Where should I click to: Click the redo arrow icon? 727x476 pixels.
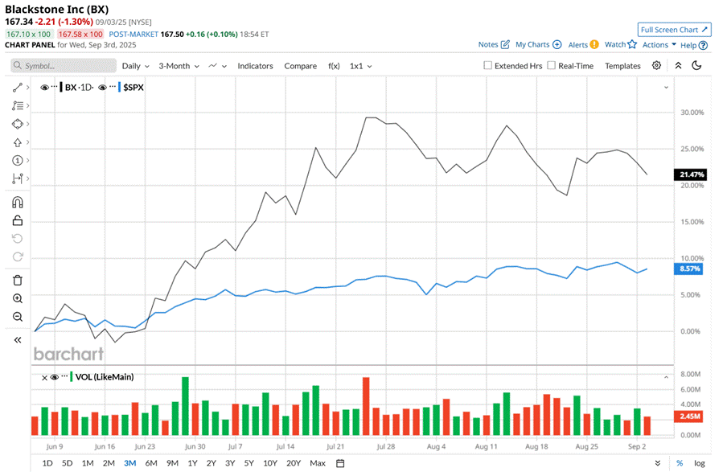(17, 256)
